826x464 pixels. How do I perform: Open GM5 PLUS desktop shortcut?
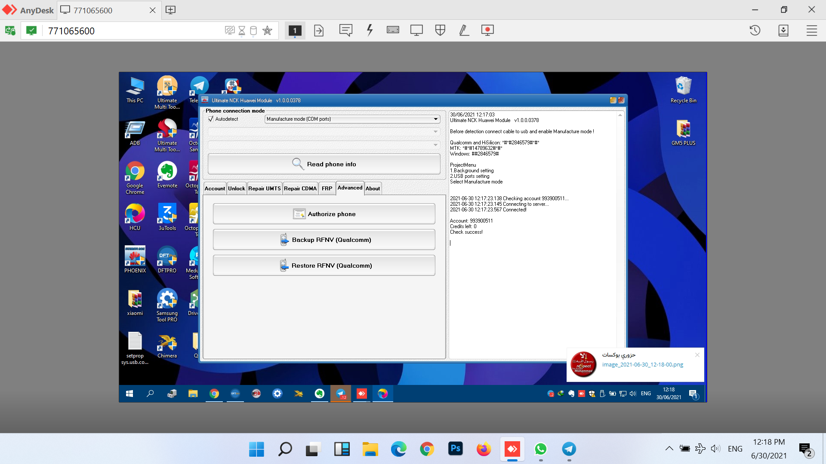(683, 132)
